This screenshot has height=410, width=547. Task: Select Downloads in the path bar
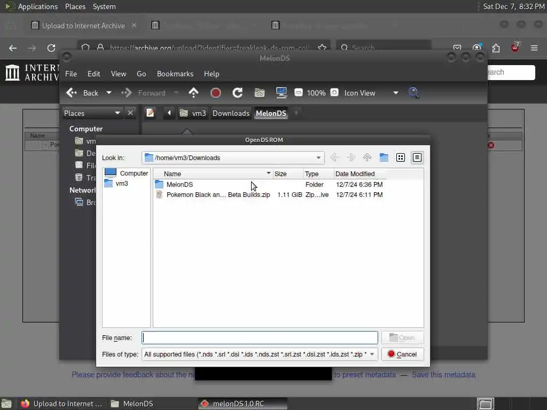[x=231, y=113]
